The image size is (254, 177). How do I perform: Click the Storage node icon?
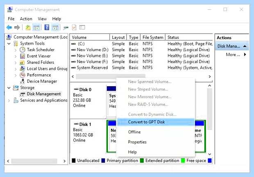tap(16, 87)
